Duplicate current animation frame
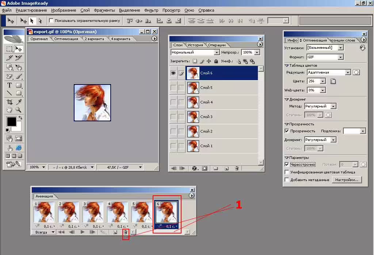374x255 pixels. click(x=115, y=232)
